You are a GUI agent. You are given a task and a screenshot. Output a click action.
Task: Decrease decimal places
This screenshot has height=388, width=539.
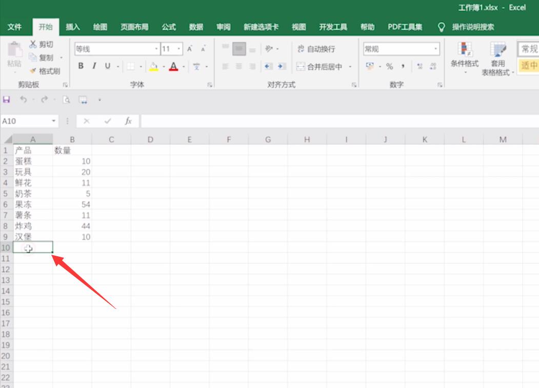[x=433, y=66]
